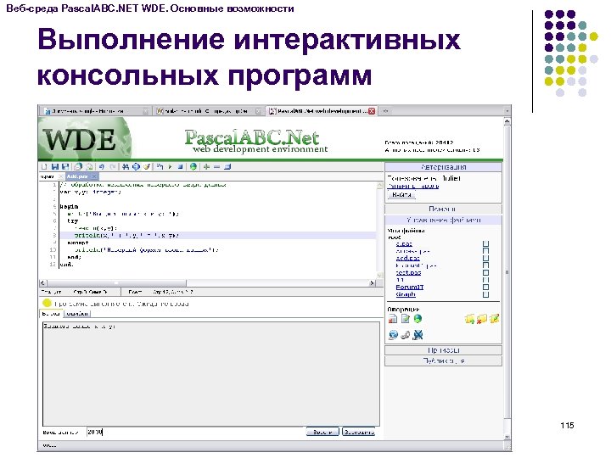Click the blue globe icon in the lower Операции row

pos(393,335)
